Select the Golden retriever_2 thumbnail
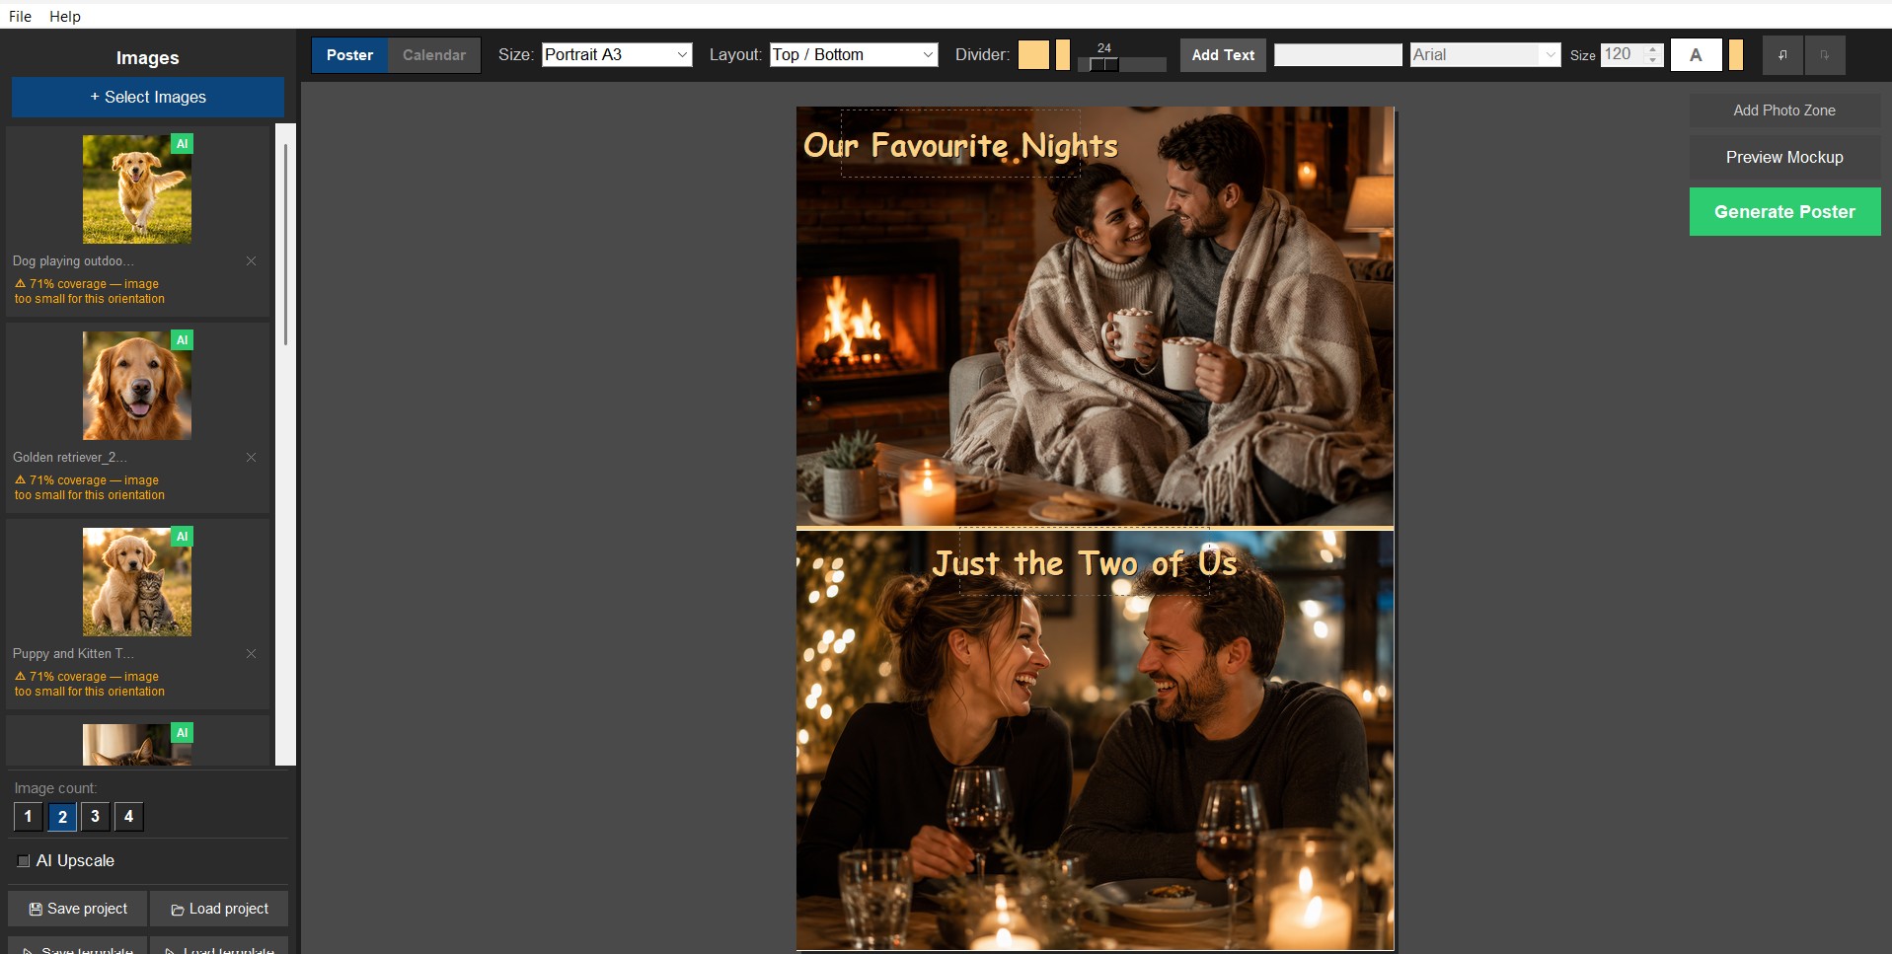 [x=137, y=386]
